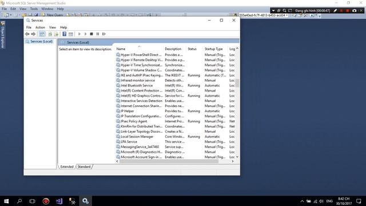Open Task View on the taskbar

(32, 201)
